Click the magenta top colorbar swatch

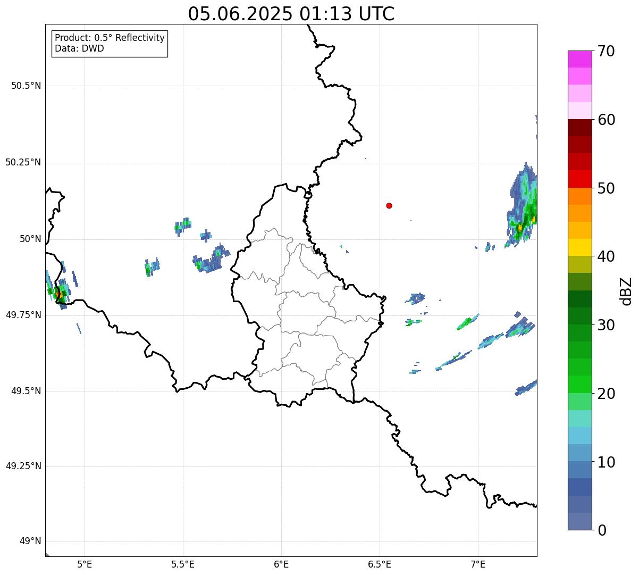pos(579,59)
